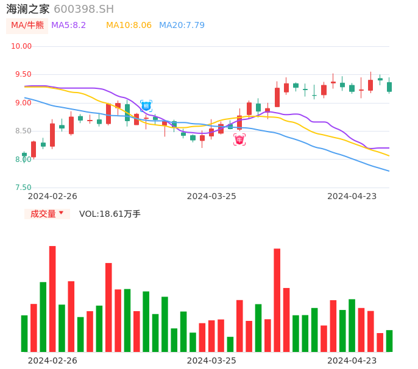Click the MA10:8.06 legend label
This screenshot has height=369, width=418.
(x=129, y=26)
